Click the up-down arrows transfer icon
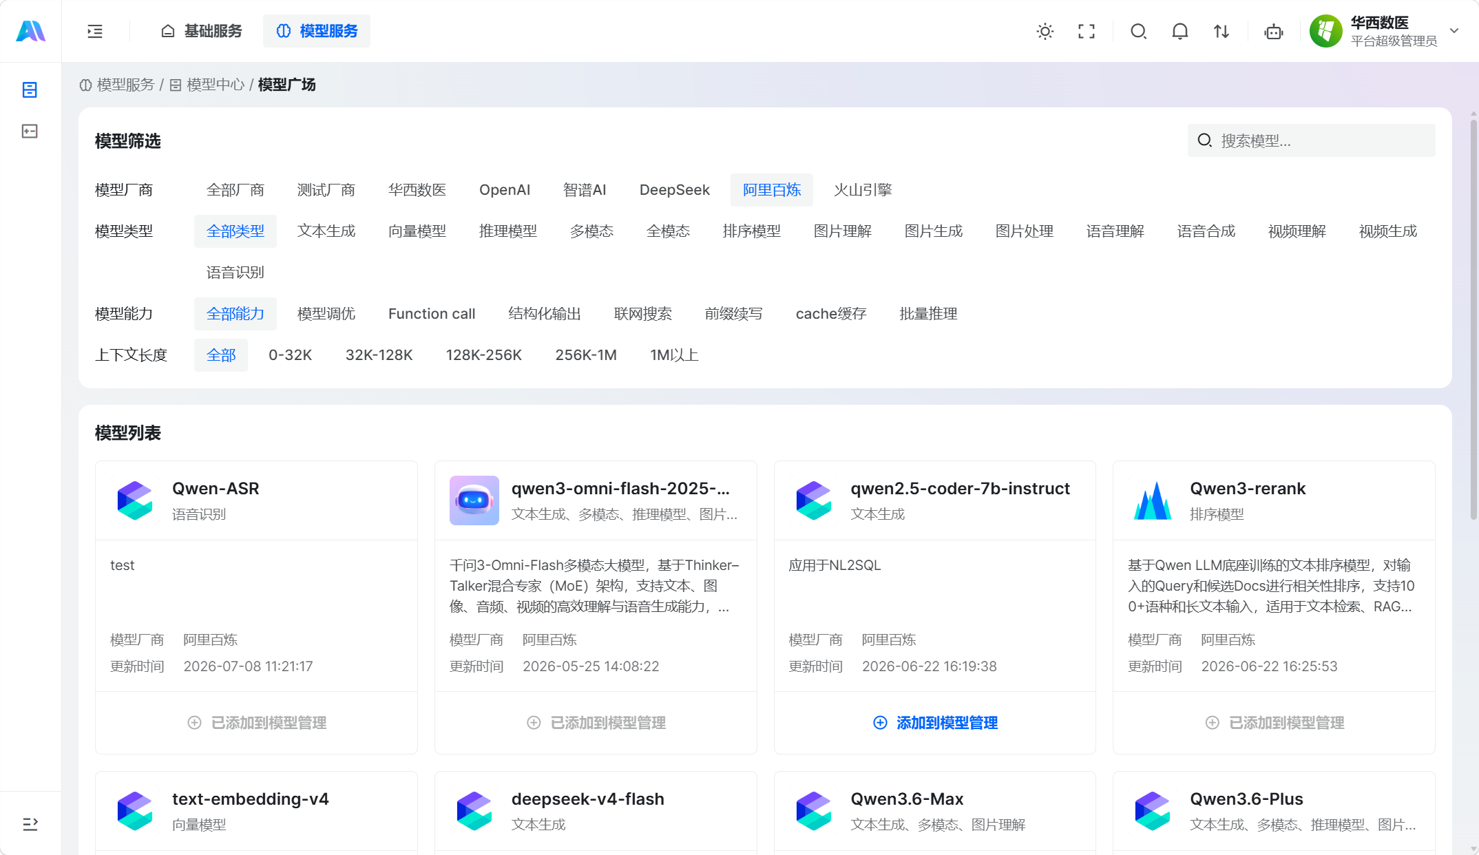Viewport: 1479px width, 855px height. click(x=1221, y=31)
